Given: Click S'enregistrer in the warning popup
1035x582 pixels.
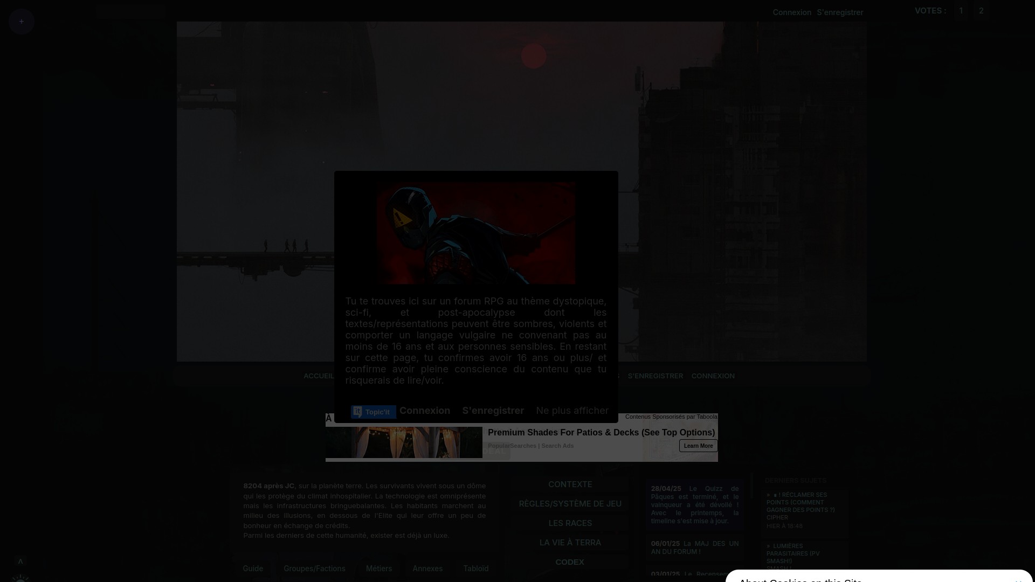Looking at the screenshot, I should pos(493,411).
